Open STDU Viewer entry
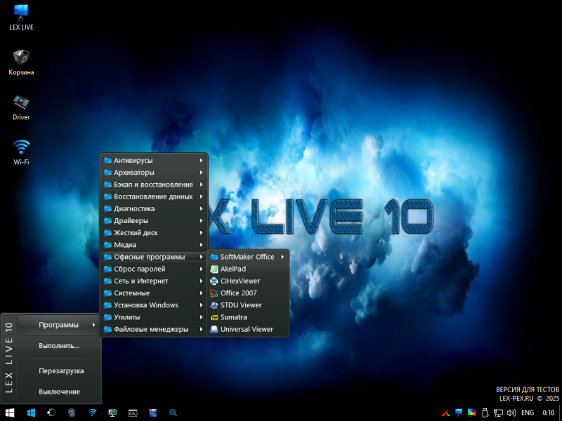This screenshot has height=421, width=562. (240, 305)
